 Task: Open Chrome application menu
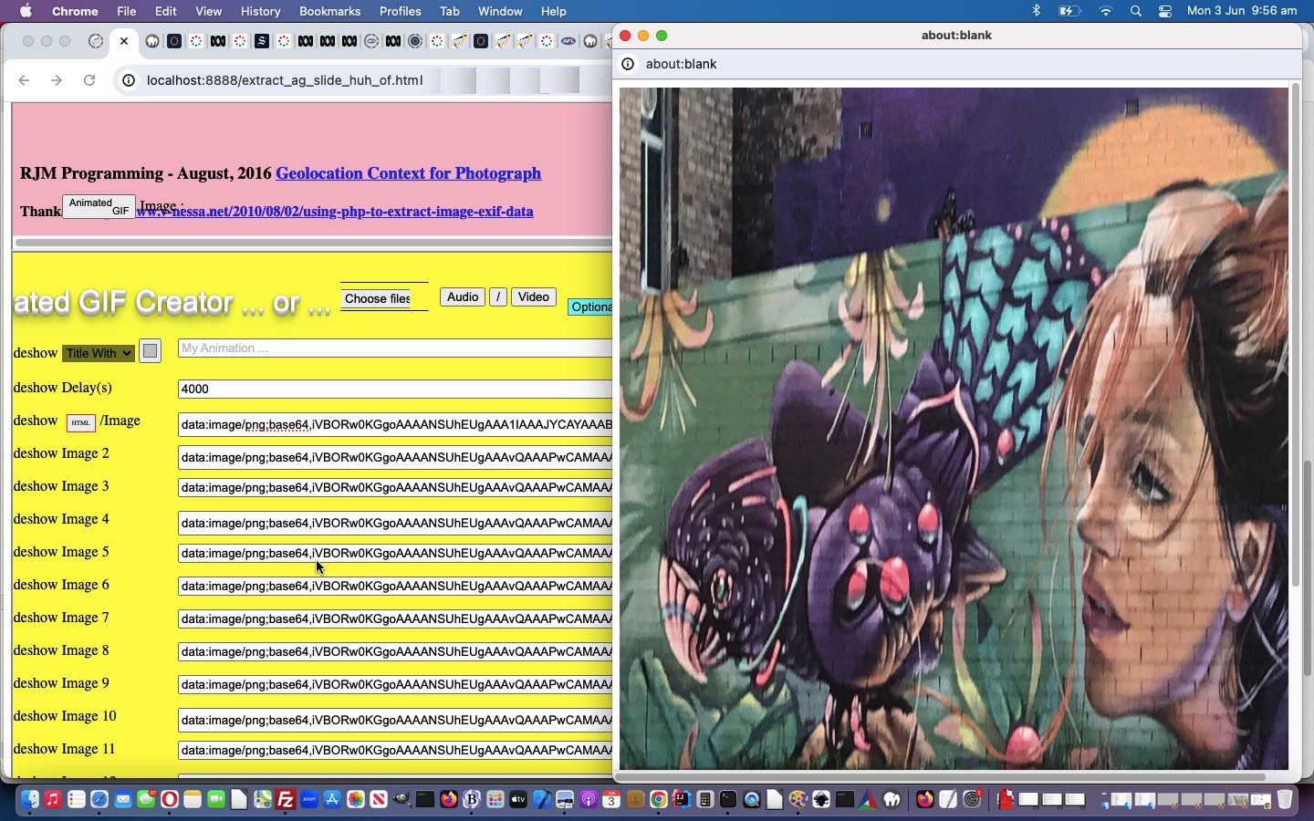[75, 11]
